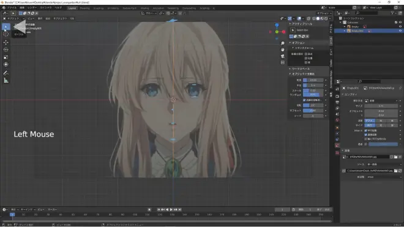This screenshot has height=227, width=404.
Task: Open the options dropdown in viewport header
Action: tap(324, 13)
